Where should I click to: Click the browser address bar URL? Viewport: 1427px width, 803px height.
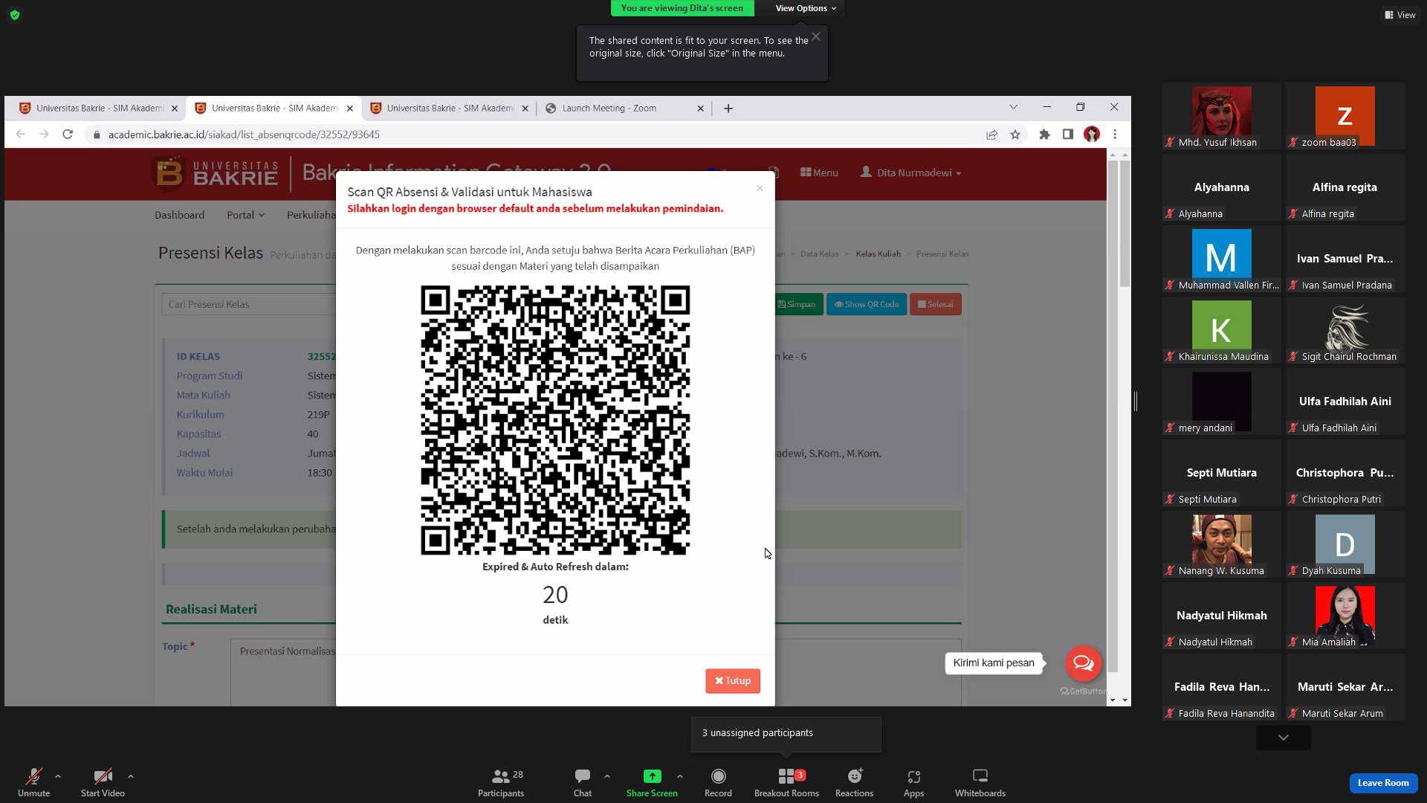click(244, 135)
